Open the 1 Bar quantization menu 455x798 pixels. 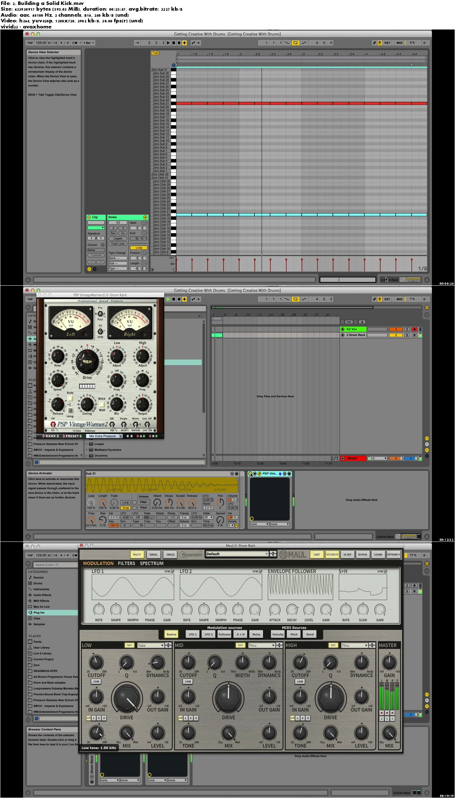click(89, 43)
